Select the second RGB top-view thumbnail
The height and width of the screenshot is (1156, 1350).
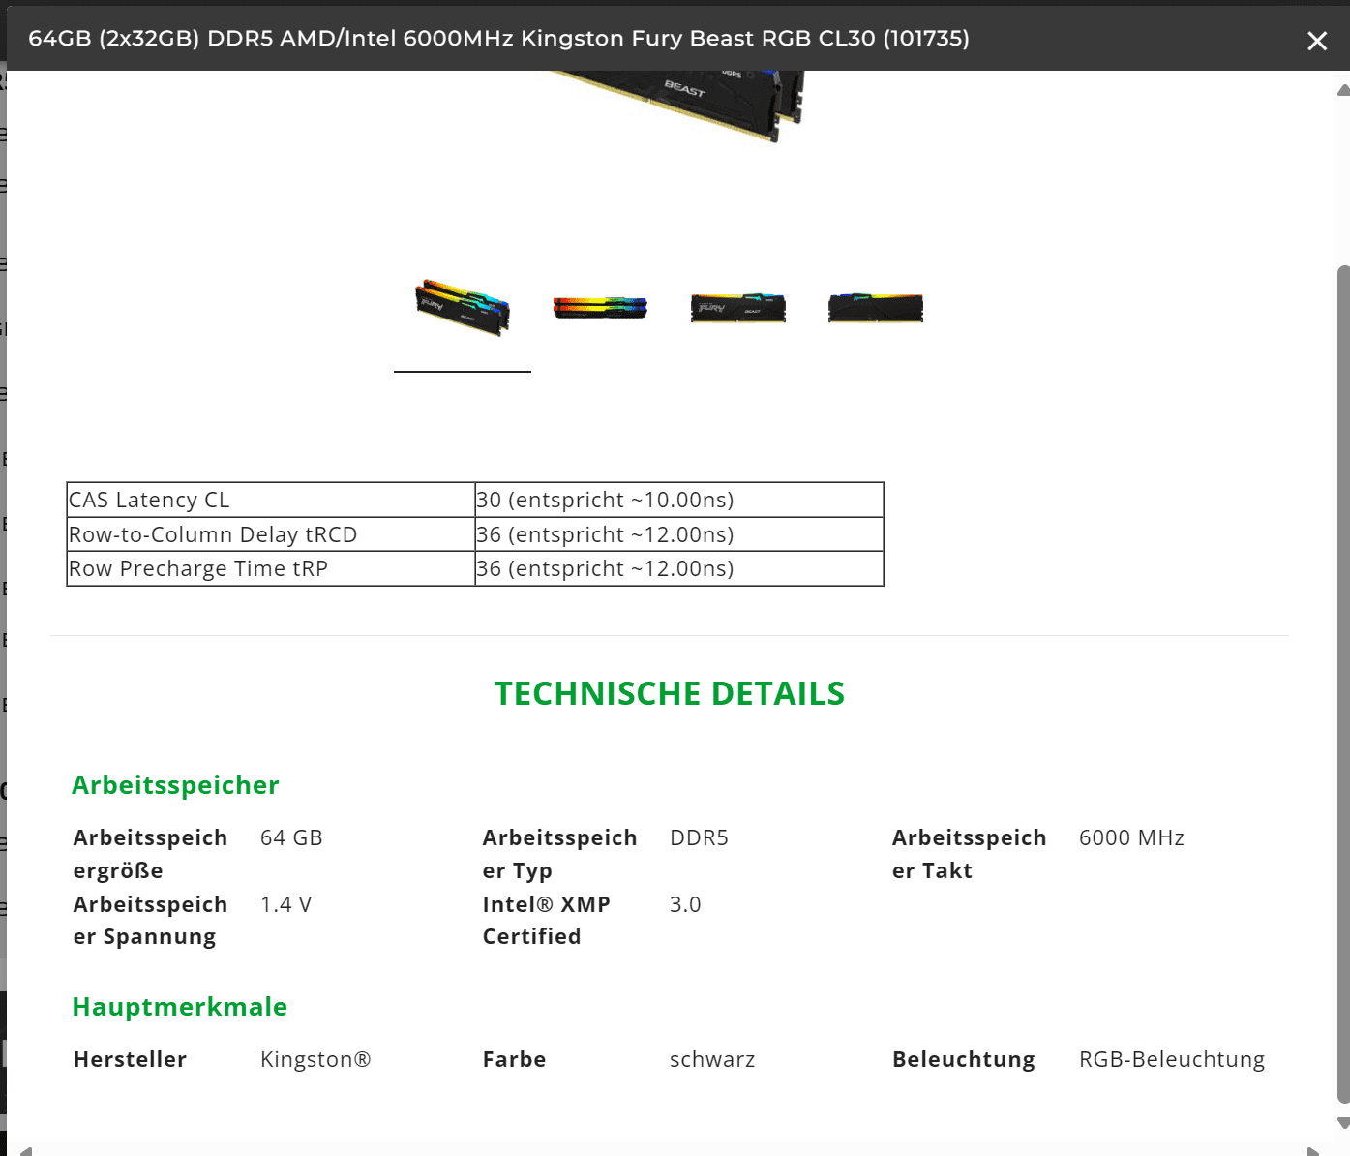(x=600, y=308)
